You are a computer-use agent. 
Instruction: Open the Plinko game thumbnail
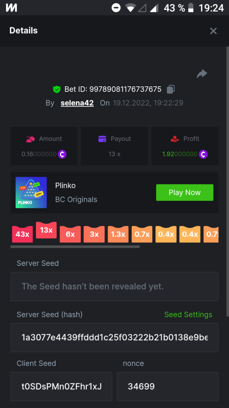31,192
